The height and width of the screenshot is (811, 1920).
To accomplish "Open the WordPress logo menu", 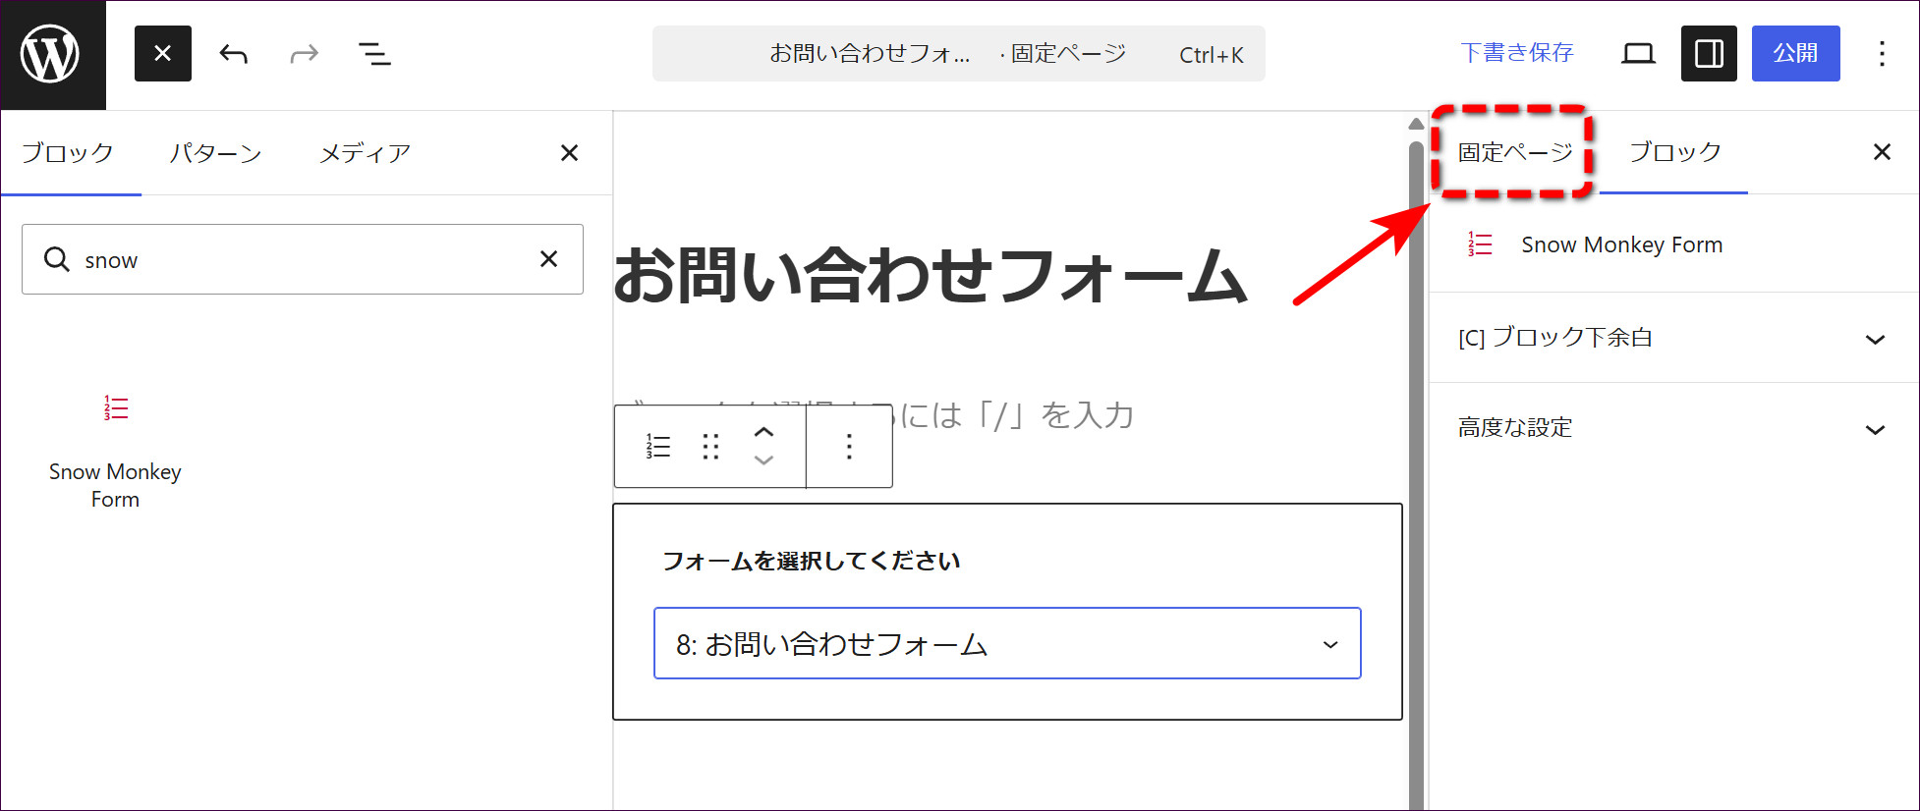I will [x=52, y=55].
